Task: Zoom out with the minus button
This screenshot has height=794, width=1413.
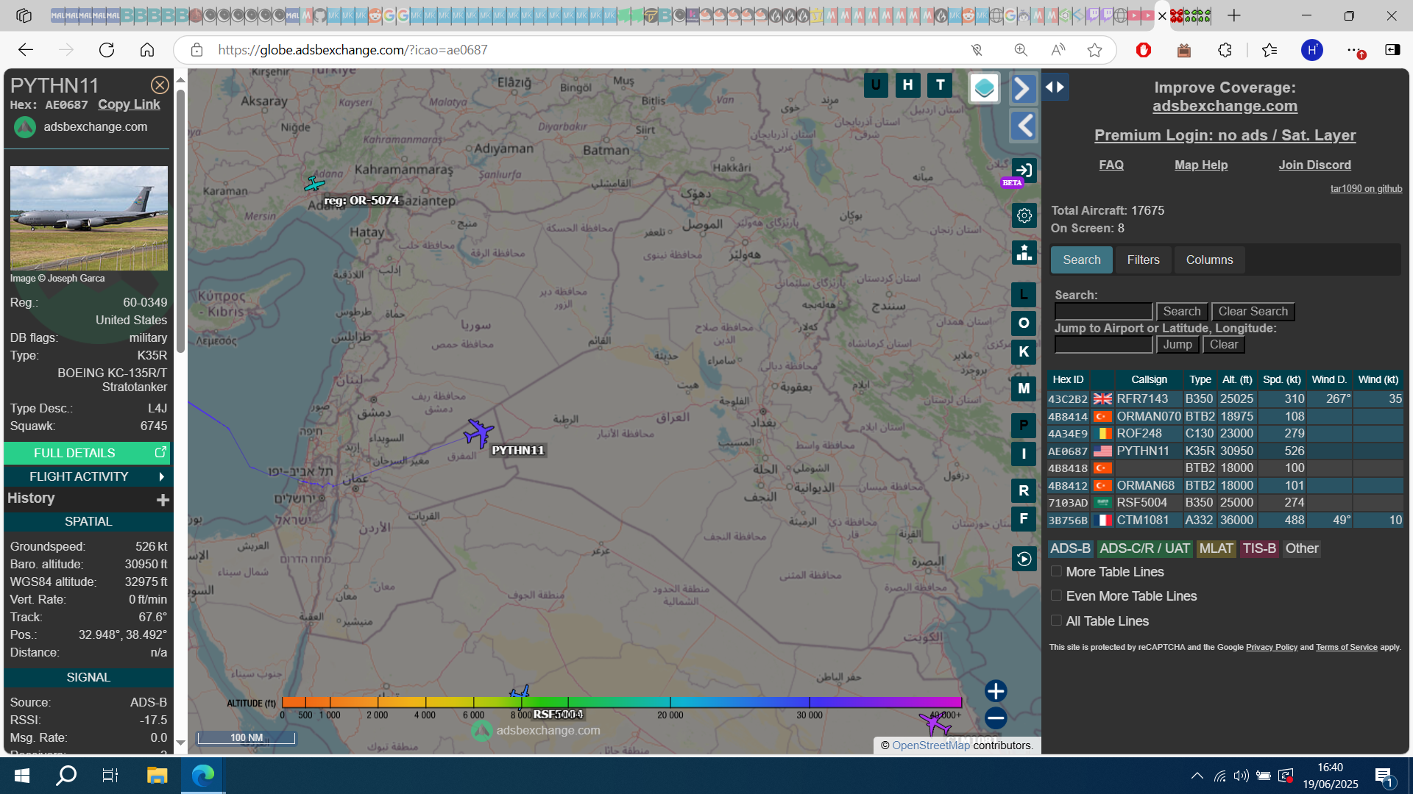Action: click(x=996, y=718)
